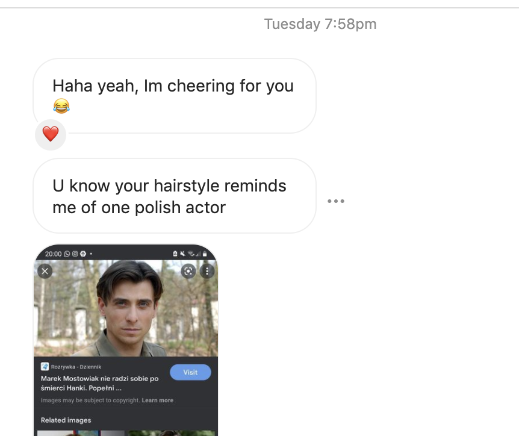Open the three-dot message options menu
The width and height of the screenshot is (519, 436).
tap(336, 201)
